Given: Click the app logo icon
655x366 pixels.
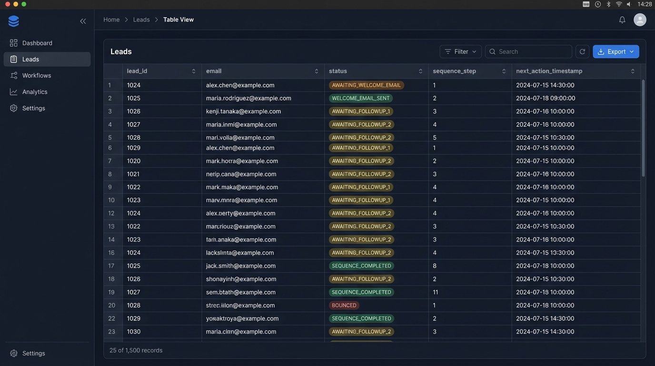Looking at the screenshot, I should [14, 21].
